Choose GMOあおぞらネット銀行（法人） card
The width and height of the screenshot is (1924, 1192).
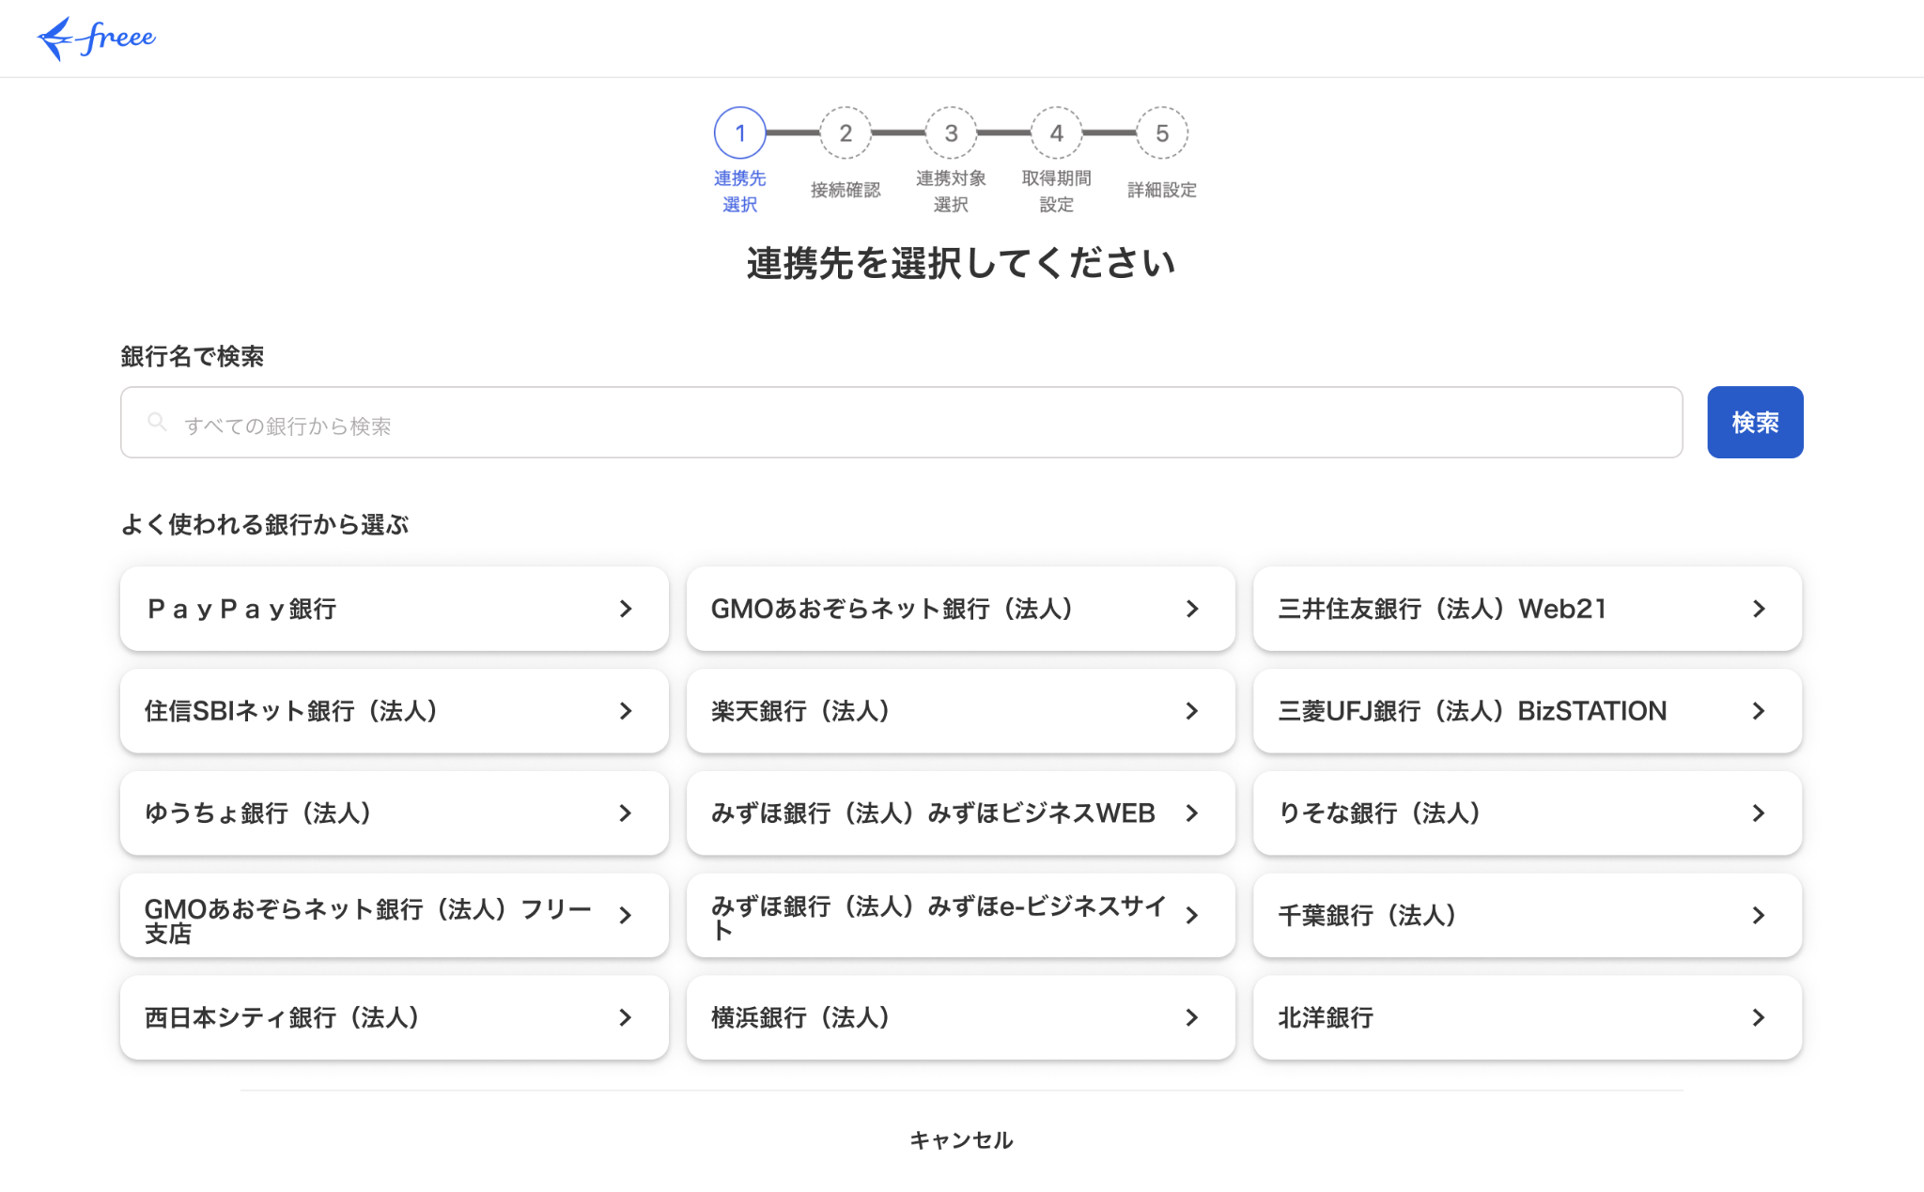(x=960, y=609)
